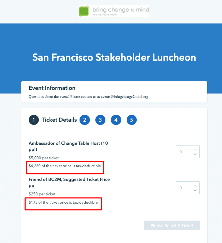Increase Friend of BC2M ticket quantity
The image size is (222, 243).
point(195,185)
